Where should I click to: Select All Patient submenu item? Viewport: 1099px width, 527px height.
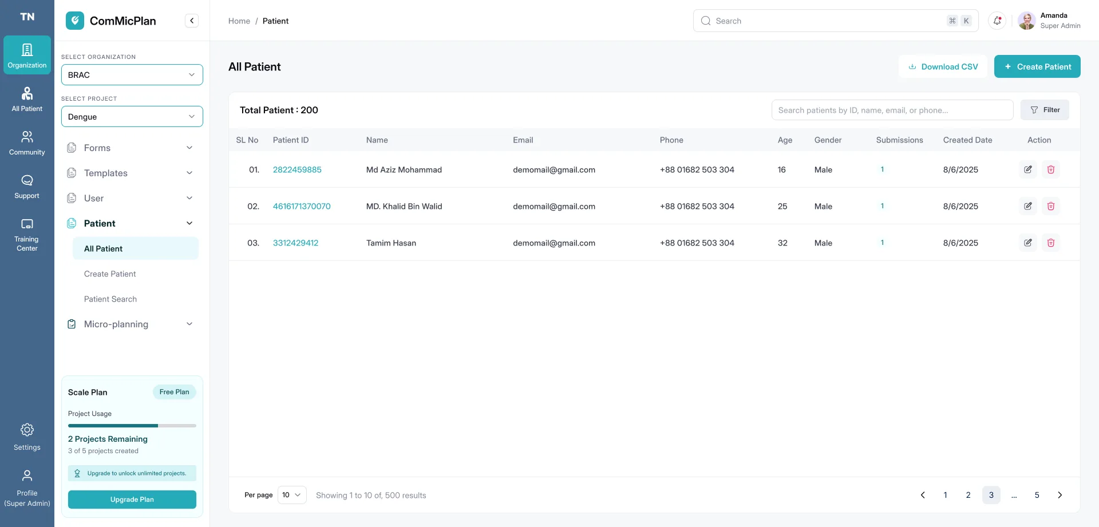point(136,248)
